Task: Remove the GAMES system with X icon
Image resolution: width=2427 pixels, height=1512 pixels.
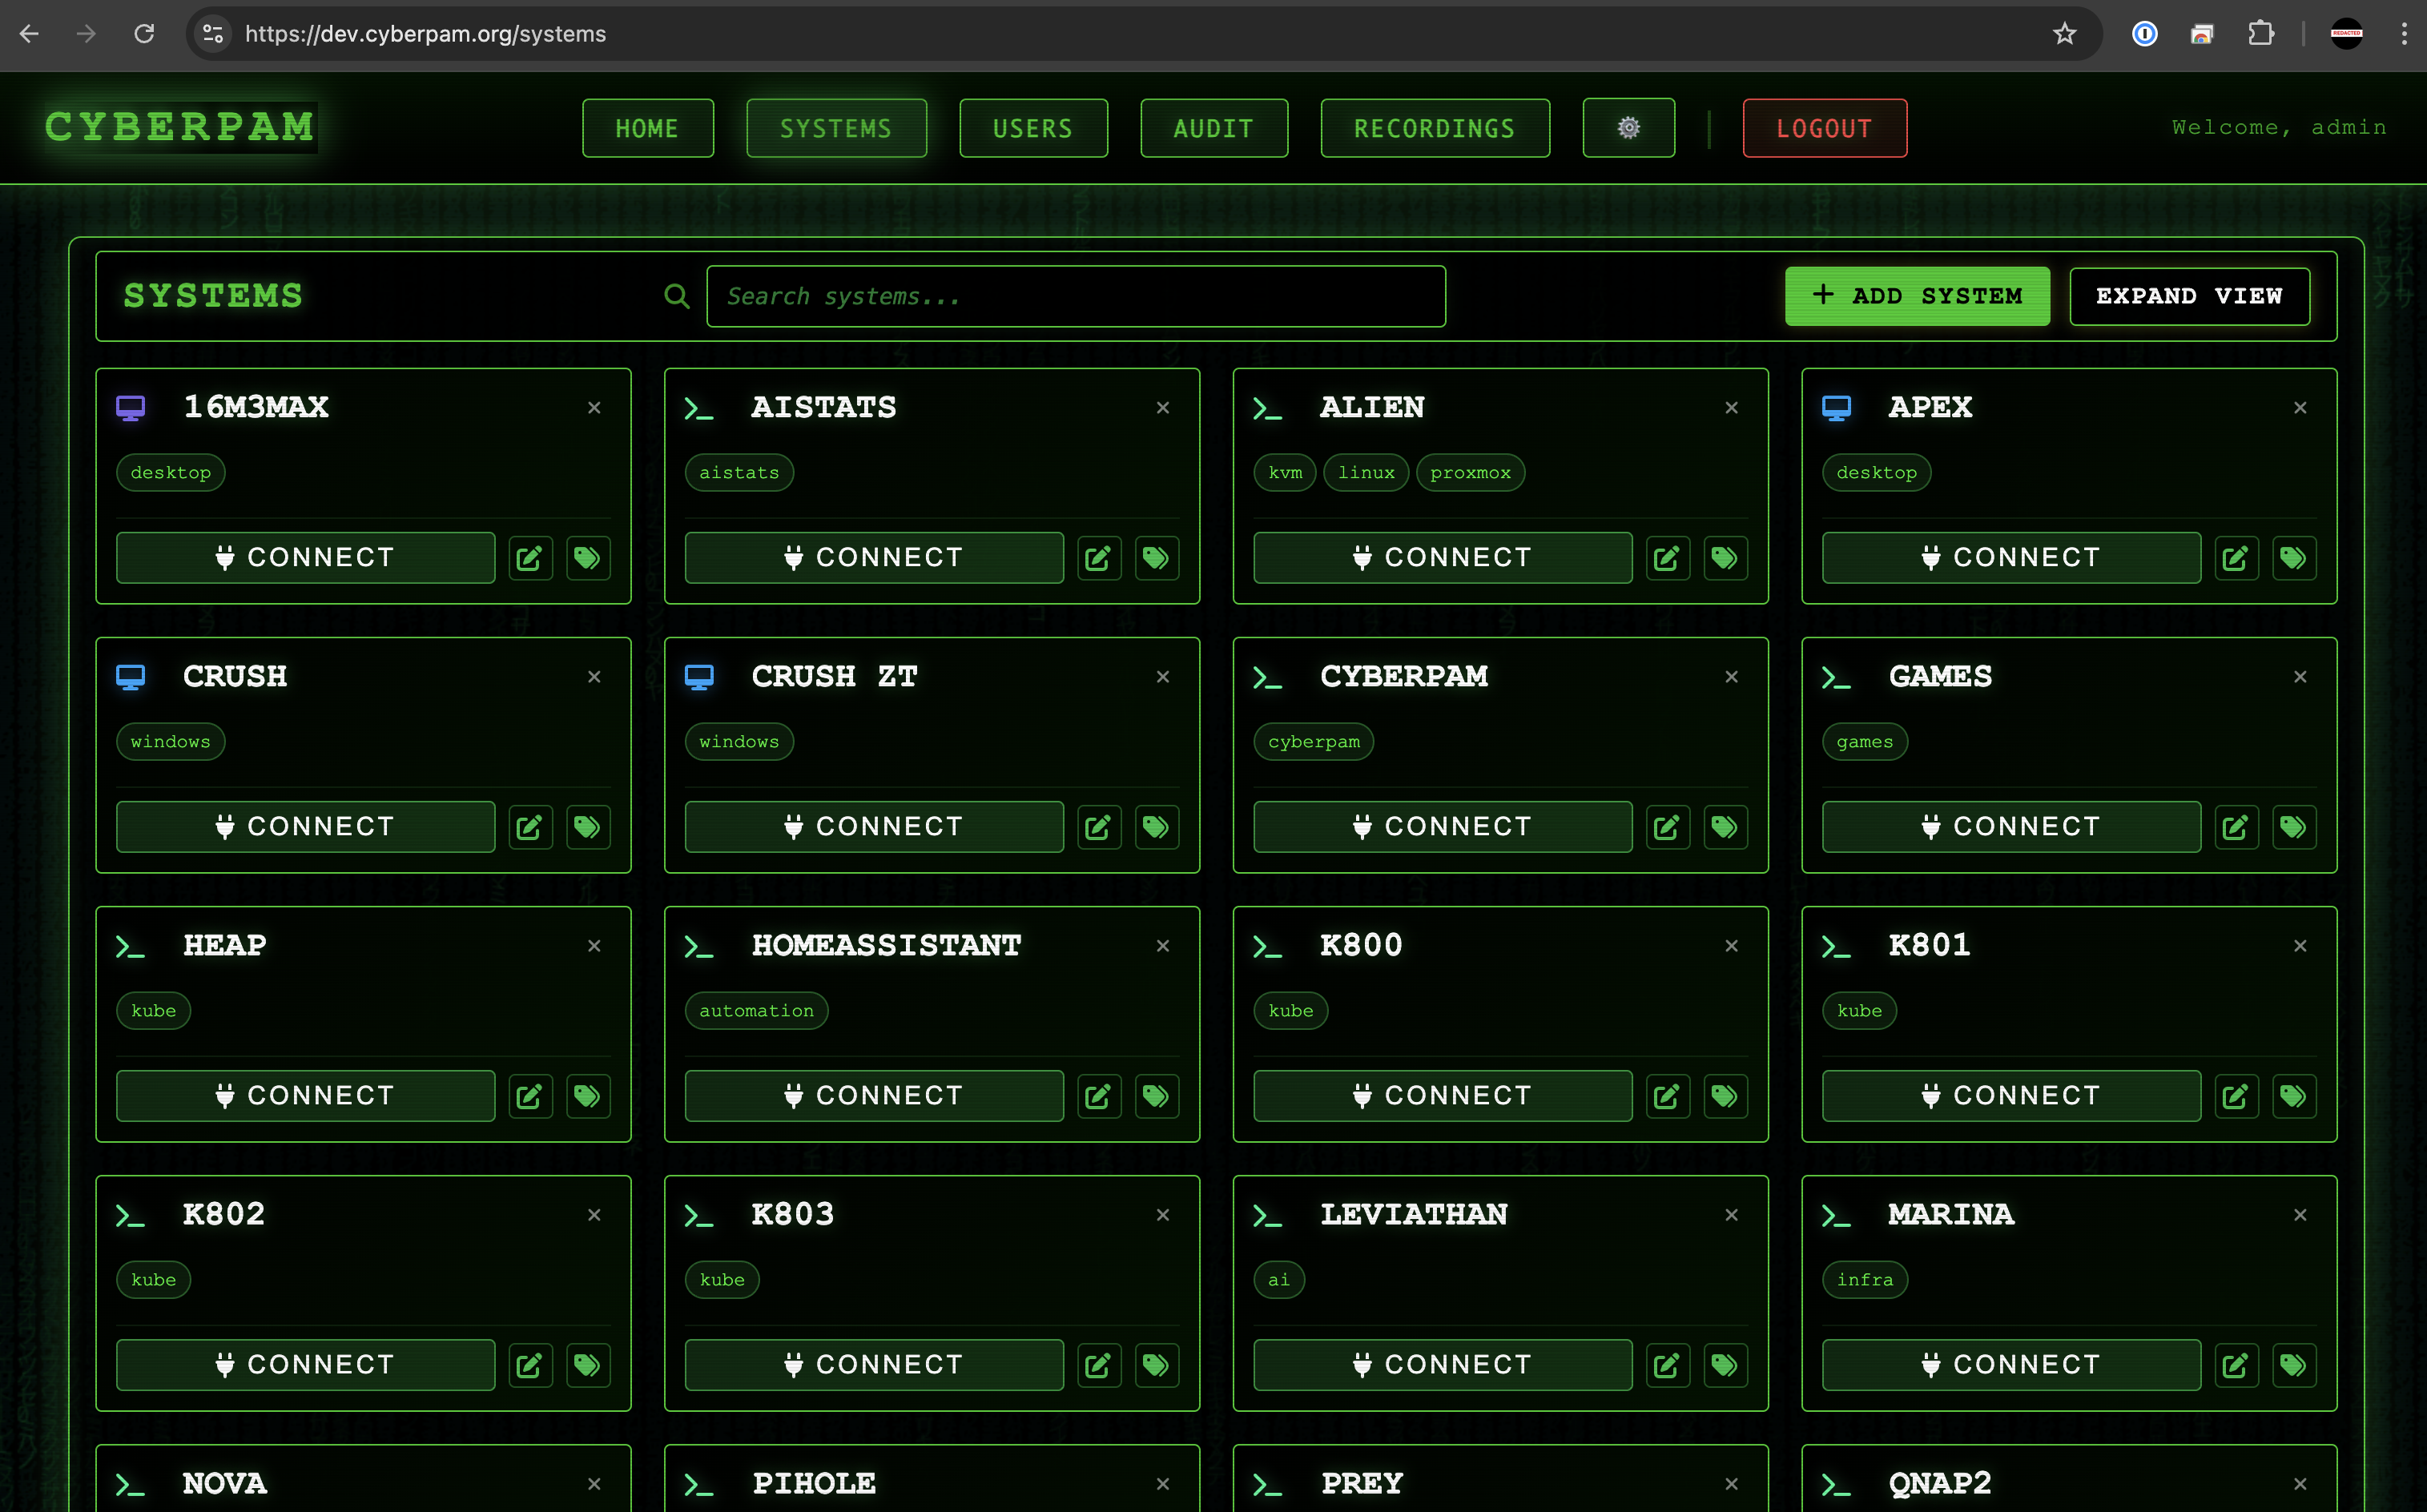Action: [2300, 677]
